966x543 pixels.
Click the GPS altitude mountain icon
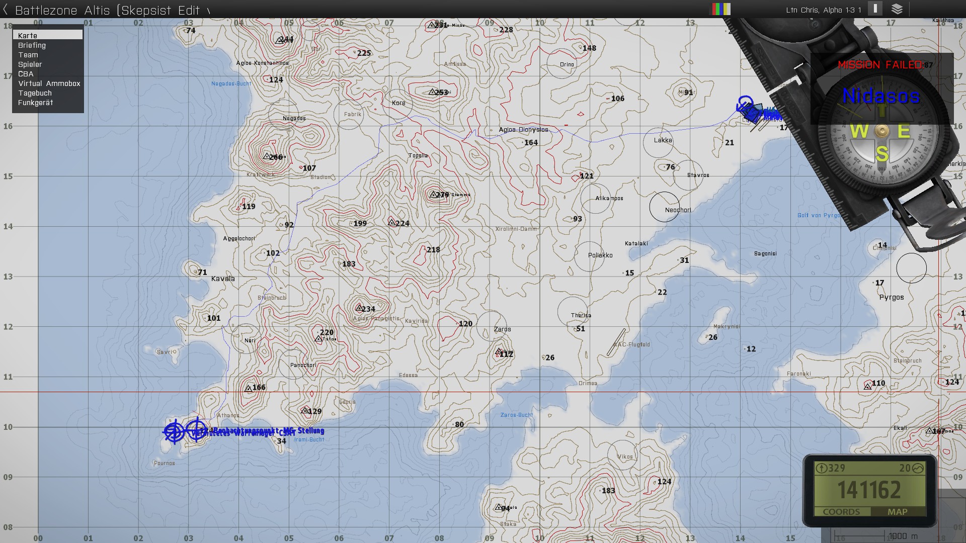[x=918, y=468]
